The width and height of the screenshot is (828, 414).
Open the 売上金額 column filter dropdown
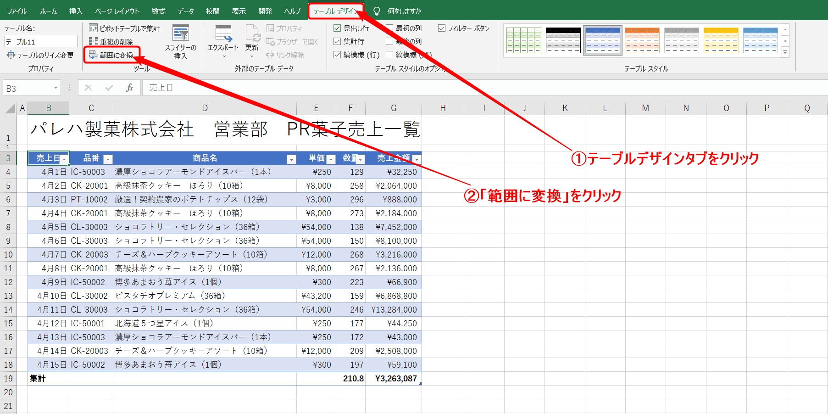(417, 159)
